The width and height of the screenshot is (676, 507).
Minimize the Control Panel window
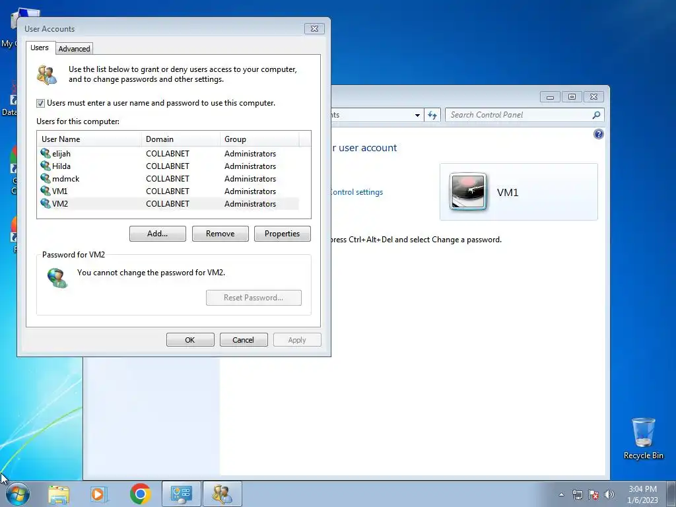(x=550, y=97)
